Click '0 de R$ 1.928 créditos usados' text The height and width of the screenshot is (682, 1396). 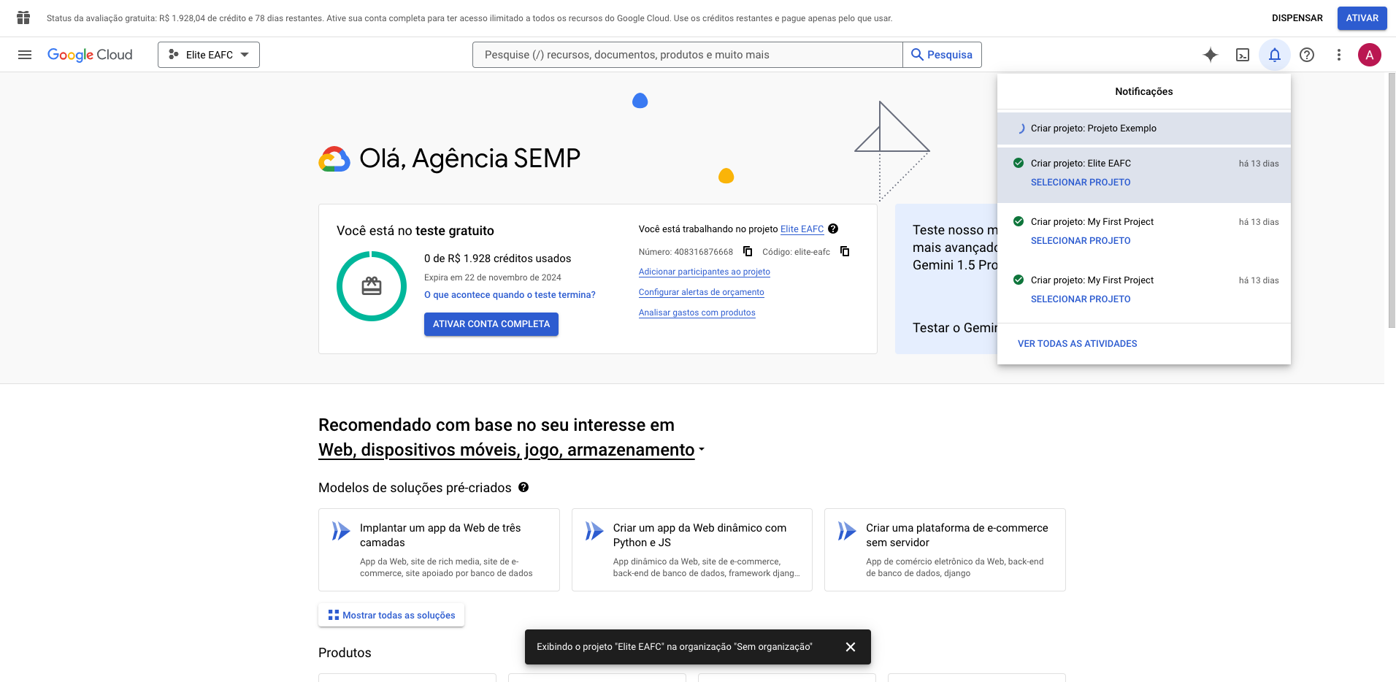tap(498, 258)
